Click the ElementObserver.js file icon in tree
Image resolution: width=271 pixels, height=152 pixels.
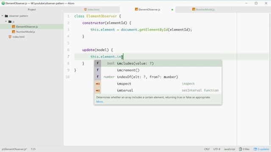pos(14,27)
